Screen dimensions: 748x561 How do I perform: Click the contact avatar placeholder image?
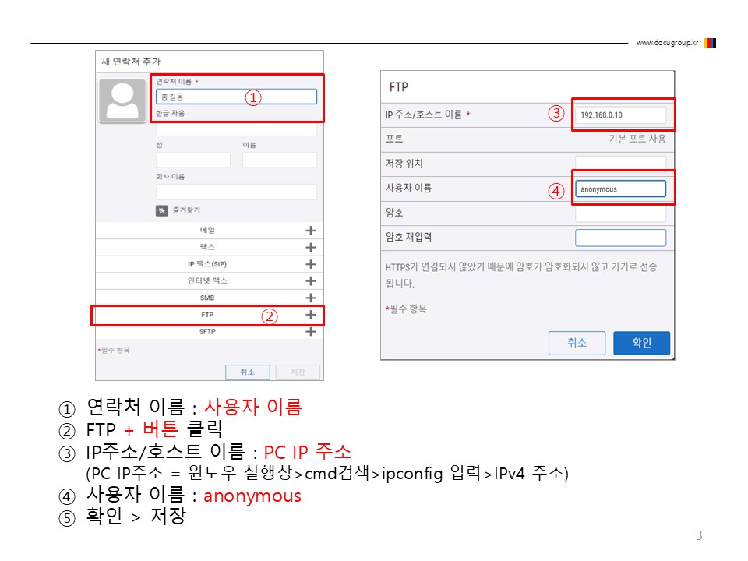point(122,101)
